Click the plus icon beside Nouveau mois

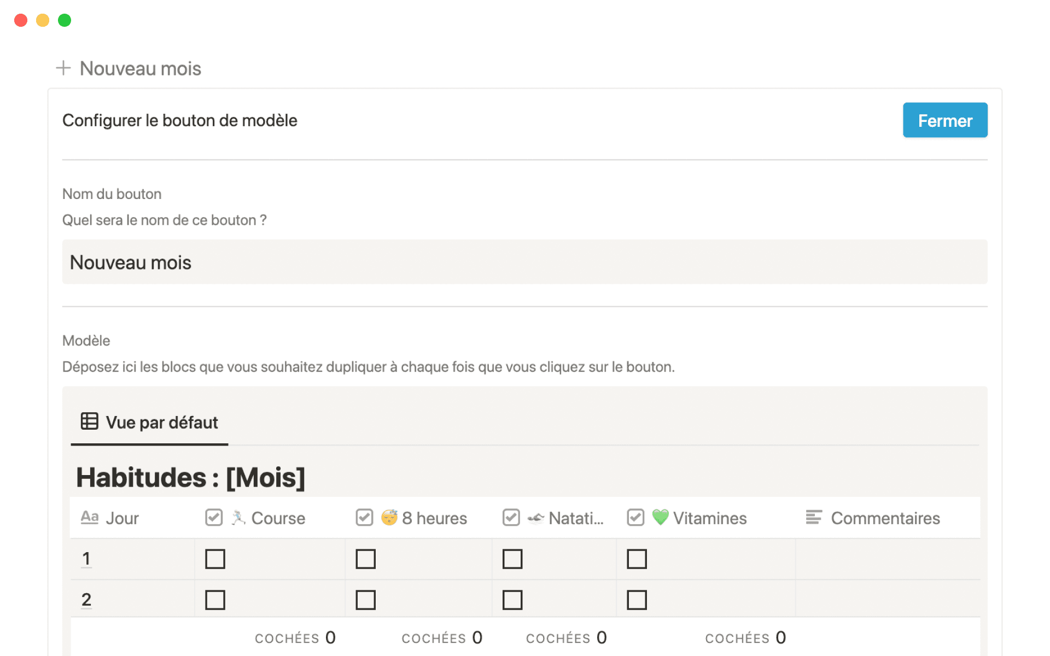(63, 68)
